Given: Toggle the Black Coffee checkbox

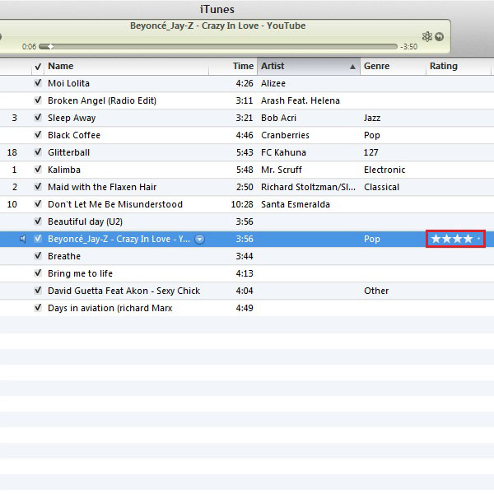Looking at the screenshot, I should [38, 135].
